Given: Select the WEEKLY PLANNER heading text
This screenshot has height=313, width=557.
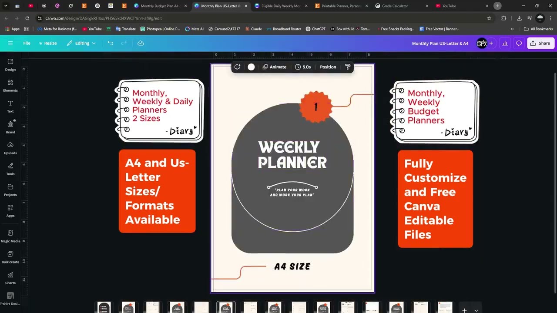Looking at the screenshot, I should coord(292,155).
